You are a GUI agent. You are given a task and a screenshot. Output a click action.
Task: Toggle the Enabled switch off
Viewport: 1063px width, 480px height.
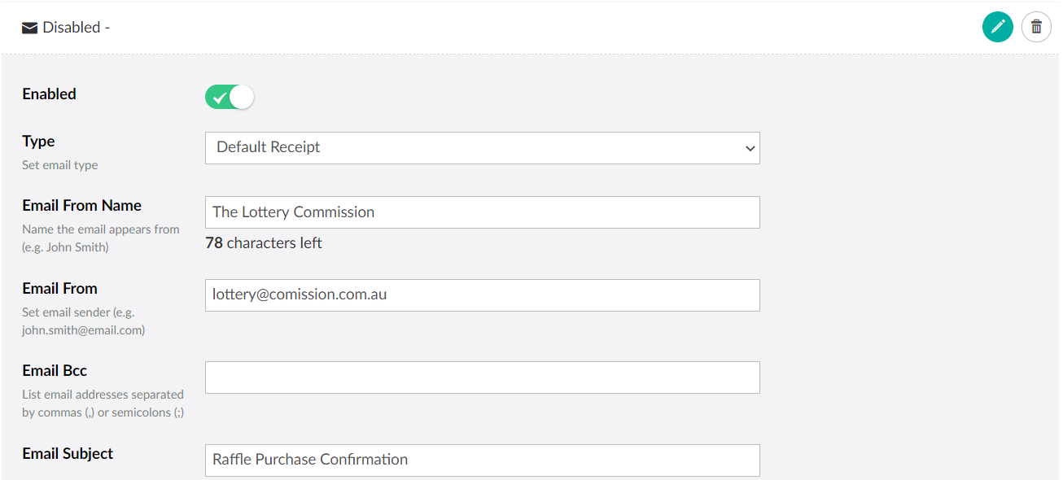coord(230,98)
